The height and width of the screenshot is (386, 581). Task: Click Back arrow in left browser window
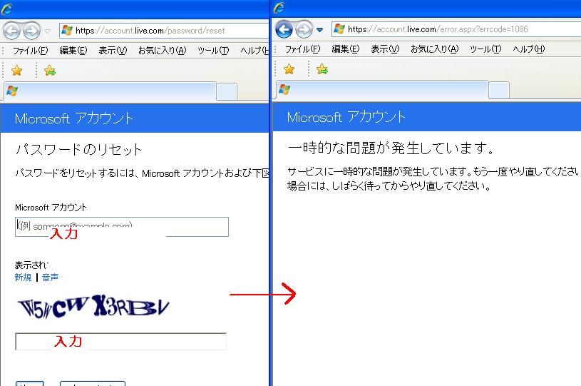pyautogui.click(x=11, y=31)
